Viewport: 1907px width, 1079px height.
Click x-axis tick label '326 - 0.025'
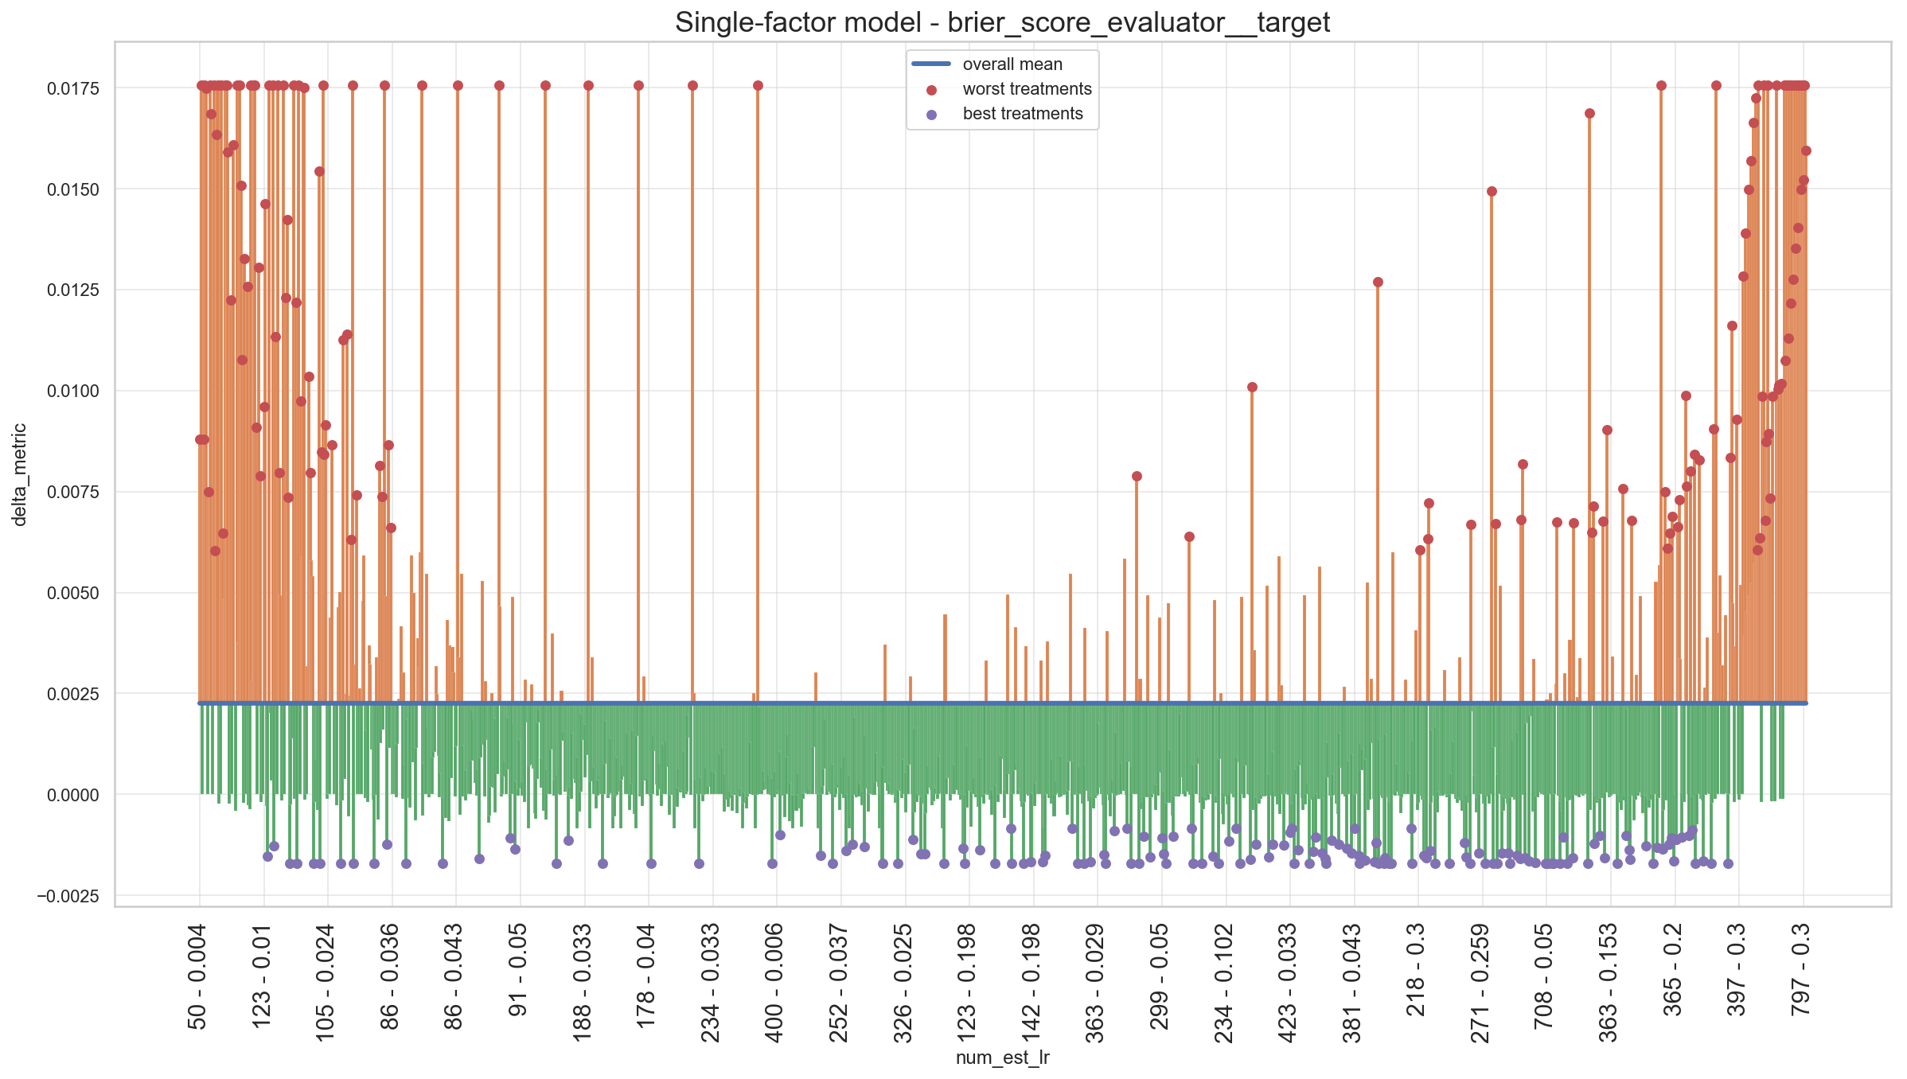(x=903, y=983)
